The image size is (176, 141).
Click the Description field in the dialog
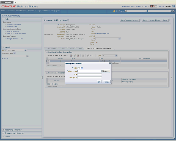[89, 77]
